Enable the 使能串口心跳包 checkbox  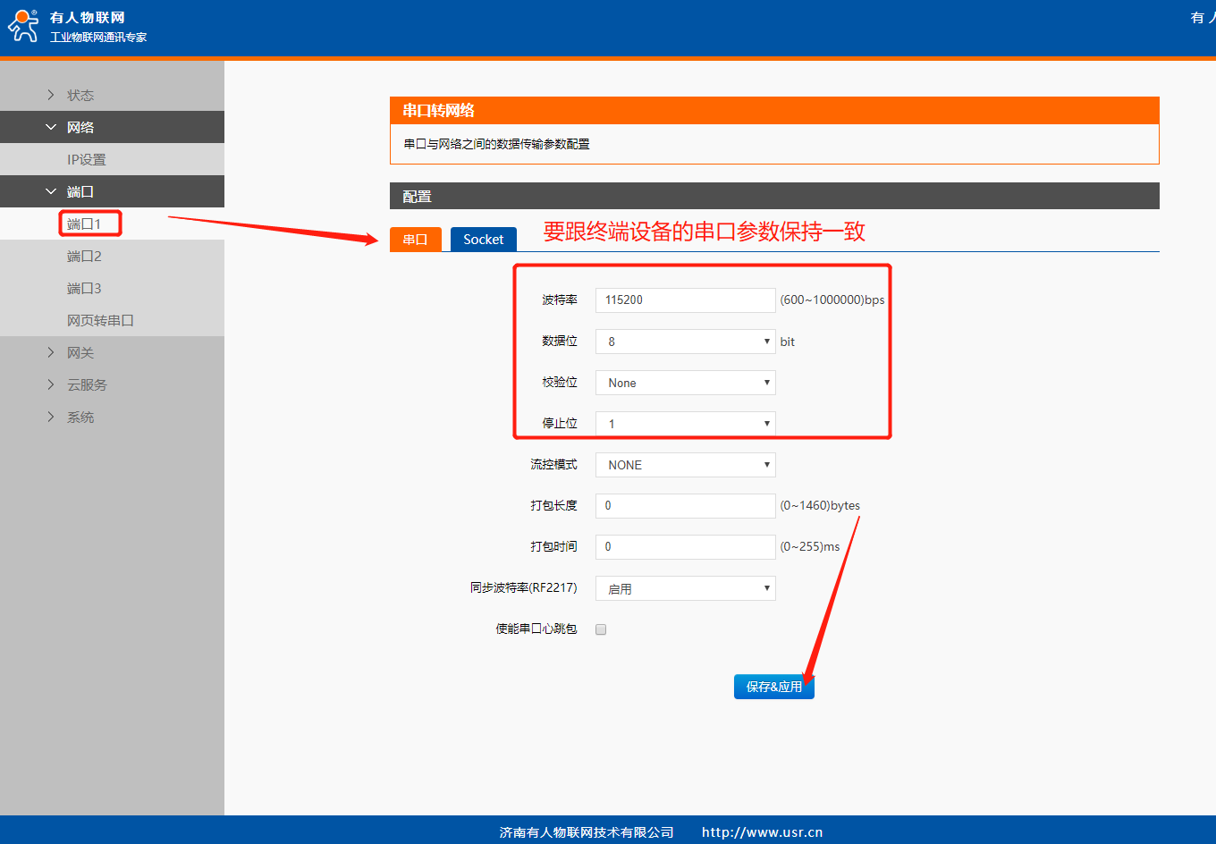601,629
